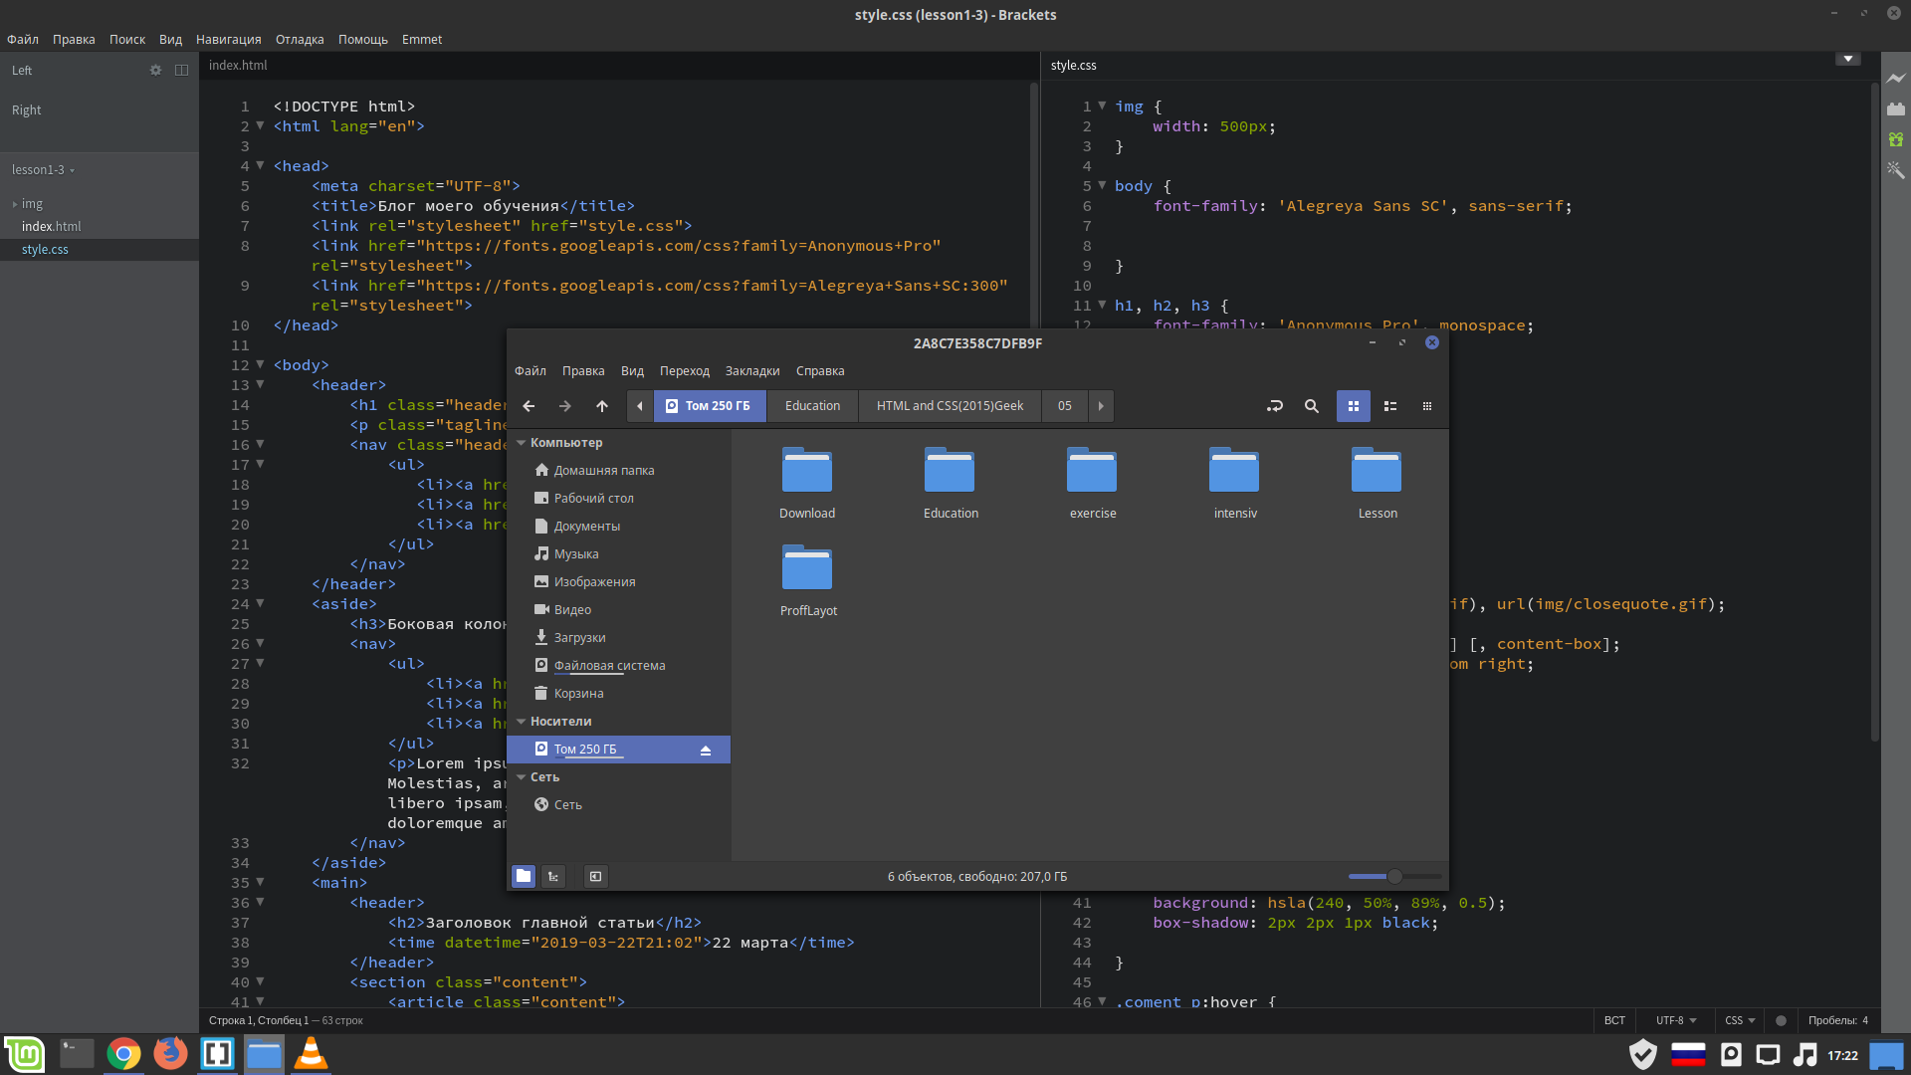Click the magic wand icon in right toolbar
The height and width of the screenshot is (1075, 1911).
pos(1896,170)
